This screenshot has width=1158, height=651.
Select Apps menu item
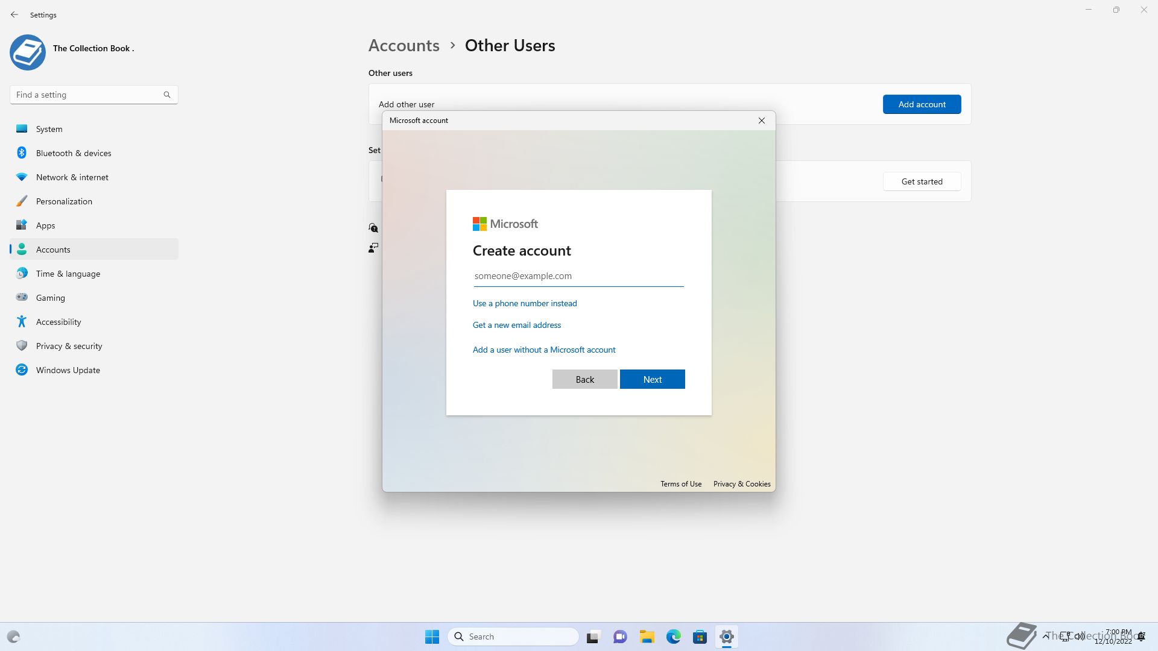click(x=94, y=225)
